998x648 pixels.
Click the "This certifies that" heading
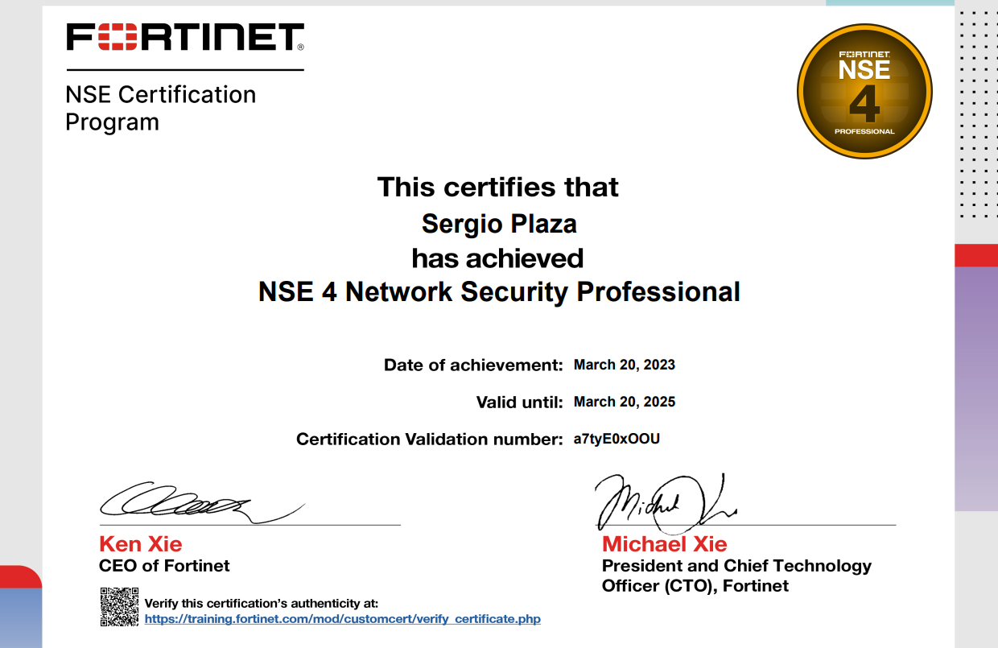pos(498,187)
